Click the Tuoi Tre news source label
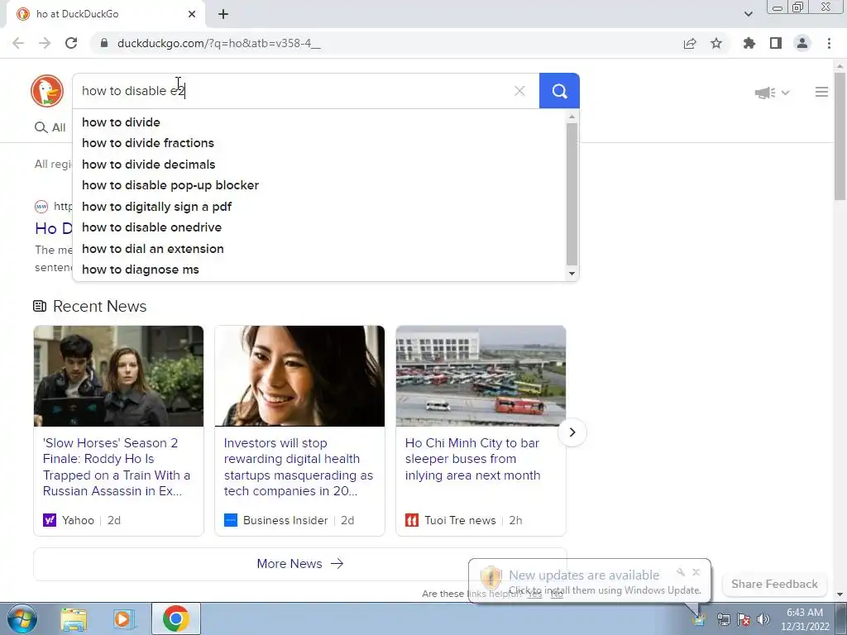847x635 pixels. (460, 521)
